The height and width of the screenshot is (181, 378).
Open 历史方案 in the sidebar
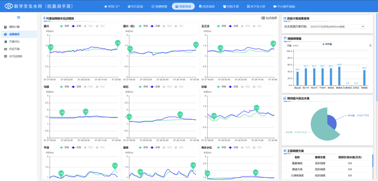[x=14, y=49]
